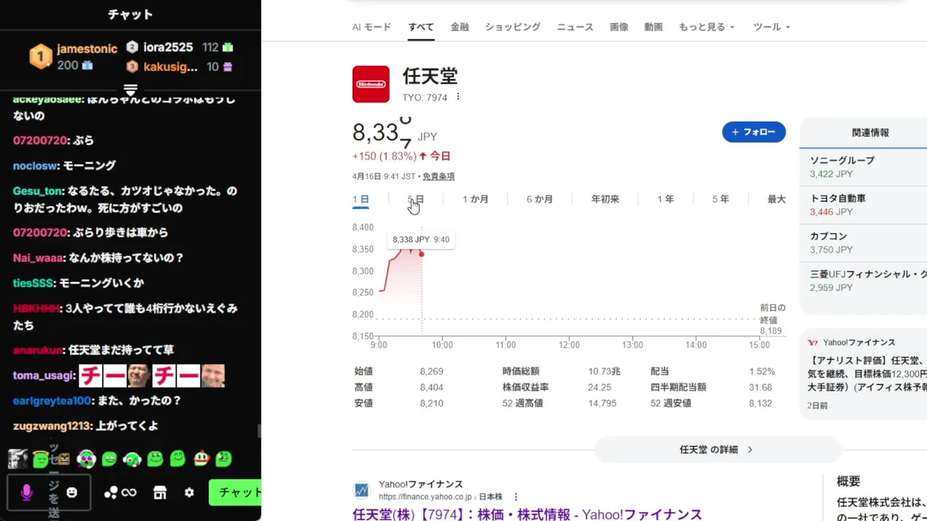
Task: Open chat settings gear icon
Action: click(189, 493)
